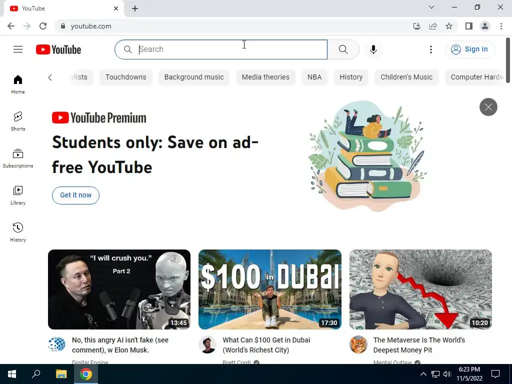Open History in the sidebar
512x384 pixels.
[18, 232]
